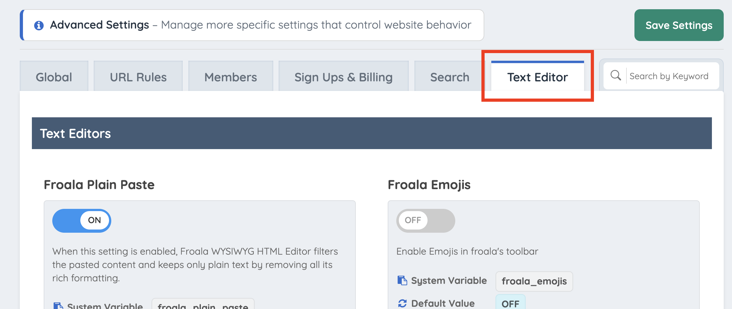The width and height of the screenshot is (732, 309).
Task: Click the magnifier icon in keyword search
Action: click(616, 76)
